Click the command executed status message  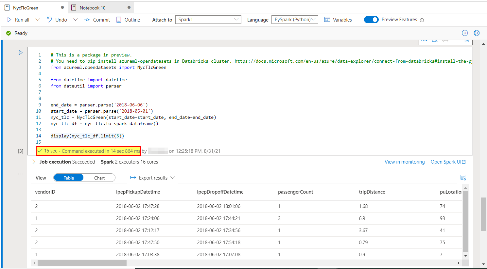click(x=89, y=151)
